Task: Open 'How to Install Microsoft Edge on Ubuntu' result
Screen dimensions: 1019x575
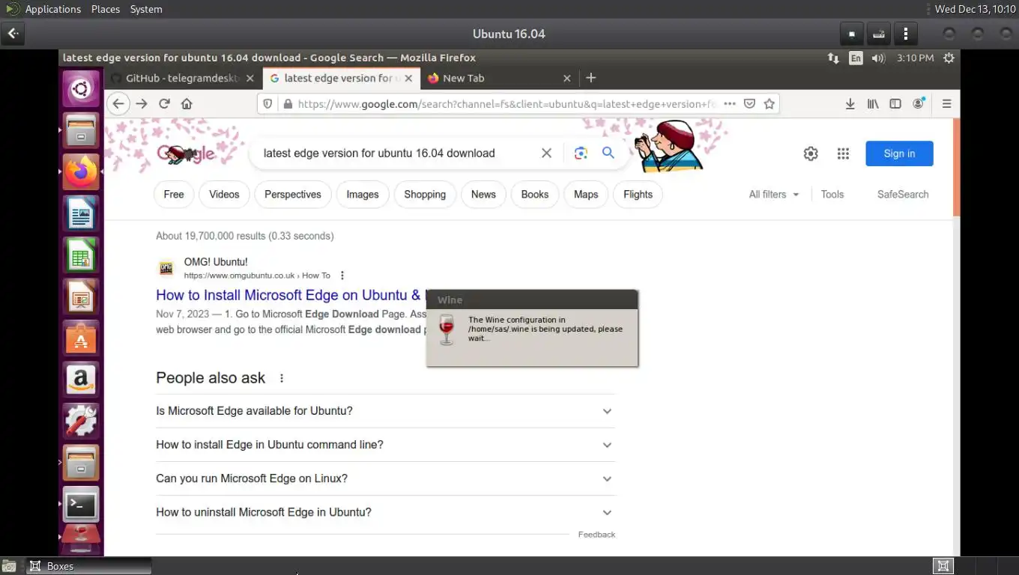Action: [291, 295]
